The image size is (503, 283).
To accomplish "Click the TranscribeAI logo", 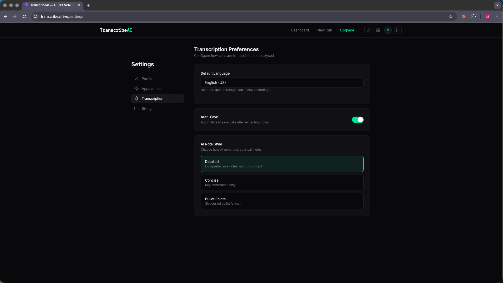I will click(x=116, y=30).
